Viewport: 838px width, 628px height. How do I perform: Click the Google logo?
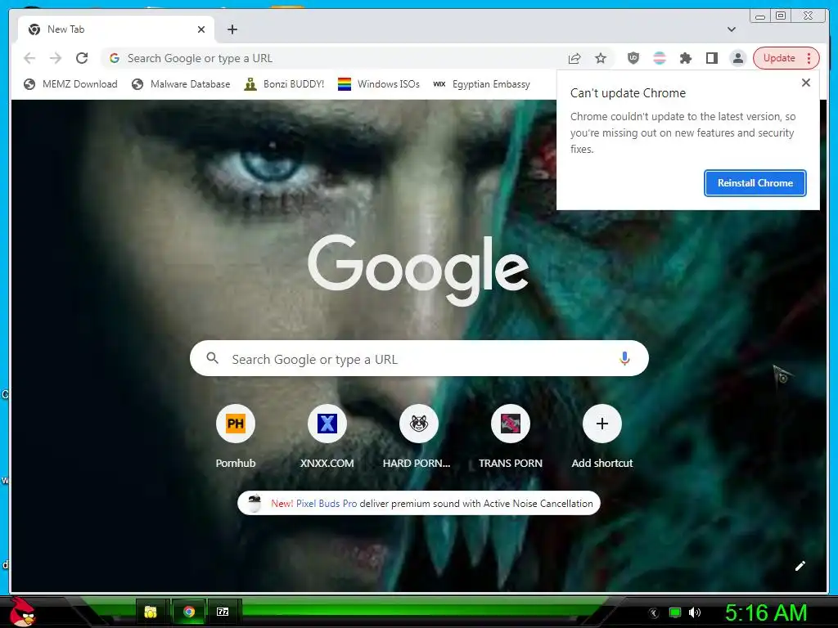click(x=418, y=270)
